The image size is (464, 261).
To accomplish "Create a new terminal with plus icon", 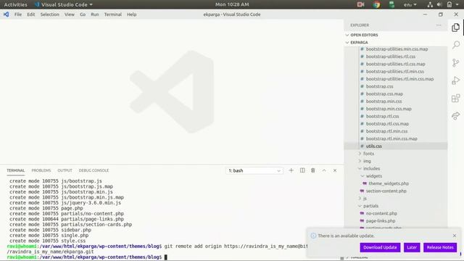I will coord(291,170).
